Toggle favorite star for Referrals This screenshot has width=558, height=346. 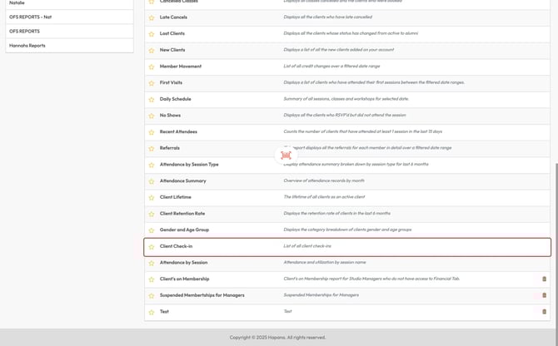click(152, 148)
